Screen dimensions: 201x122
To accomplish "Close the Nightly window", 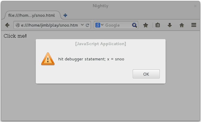I will click(x=195, y=6).
